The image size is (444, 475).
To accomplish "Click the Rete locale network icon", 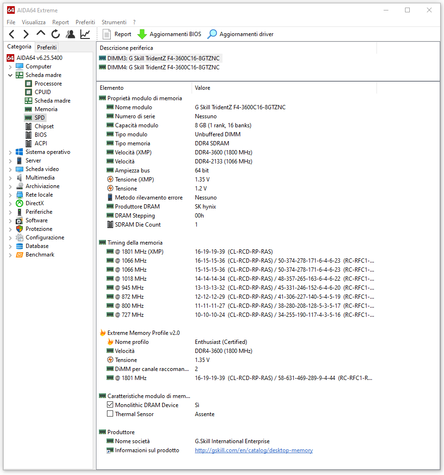I will coord(19,195).
